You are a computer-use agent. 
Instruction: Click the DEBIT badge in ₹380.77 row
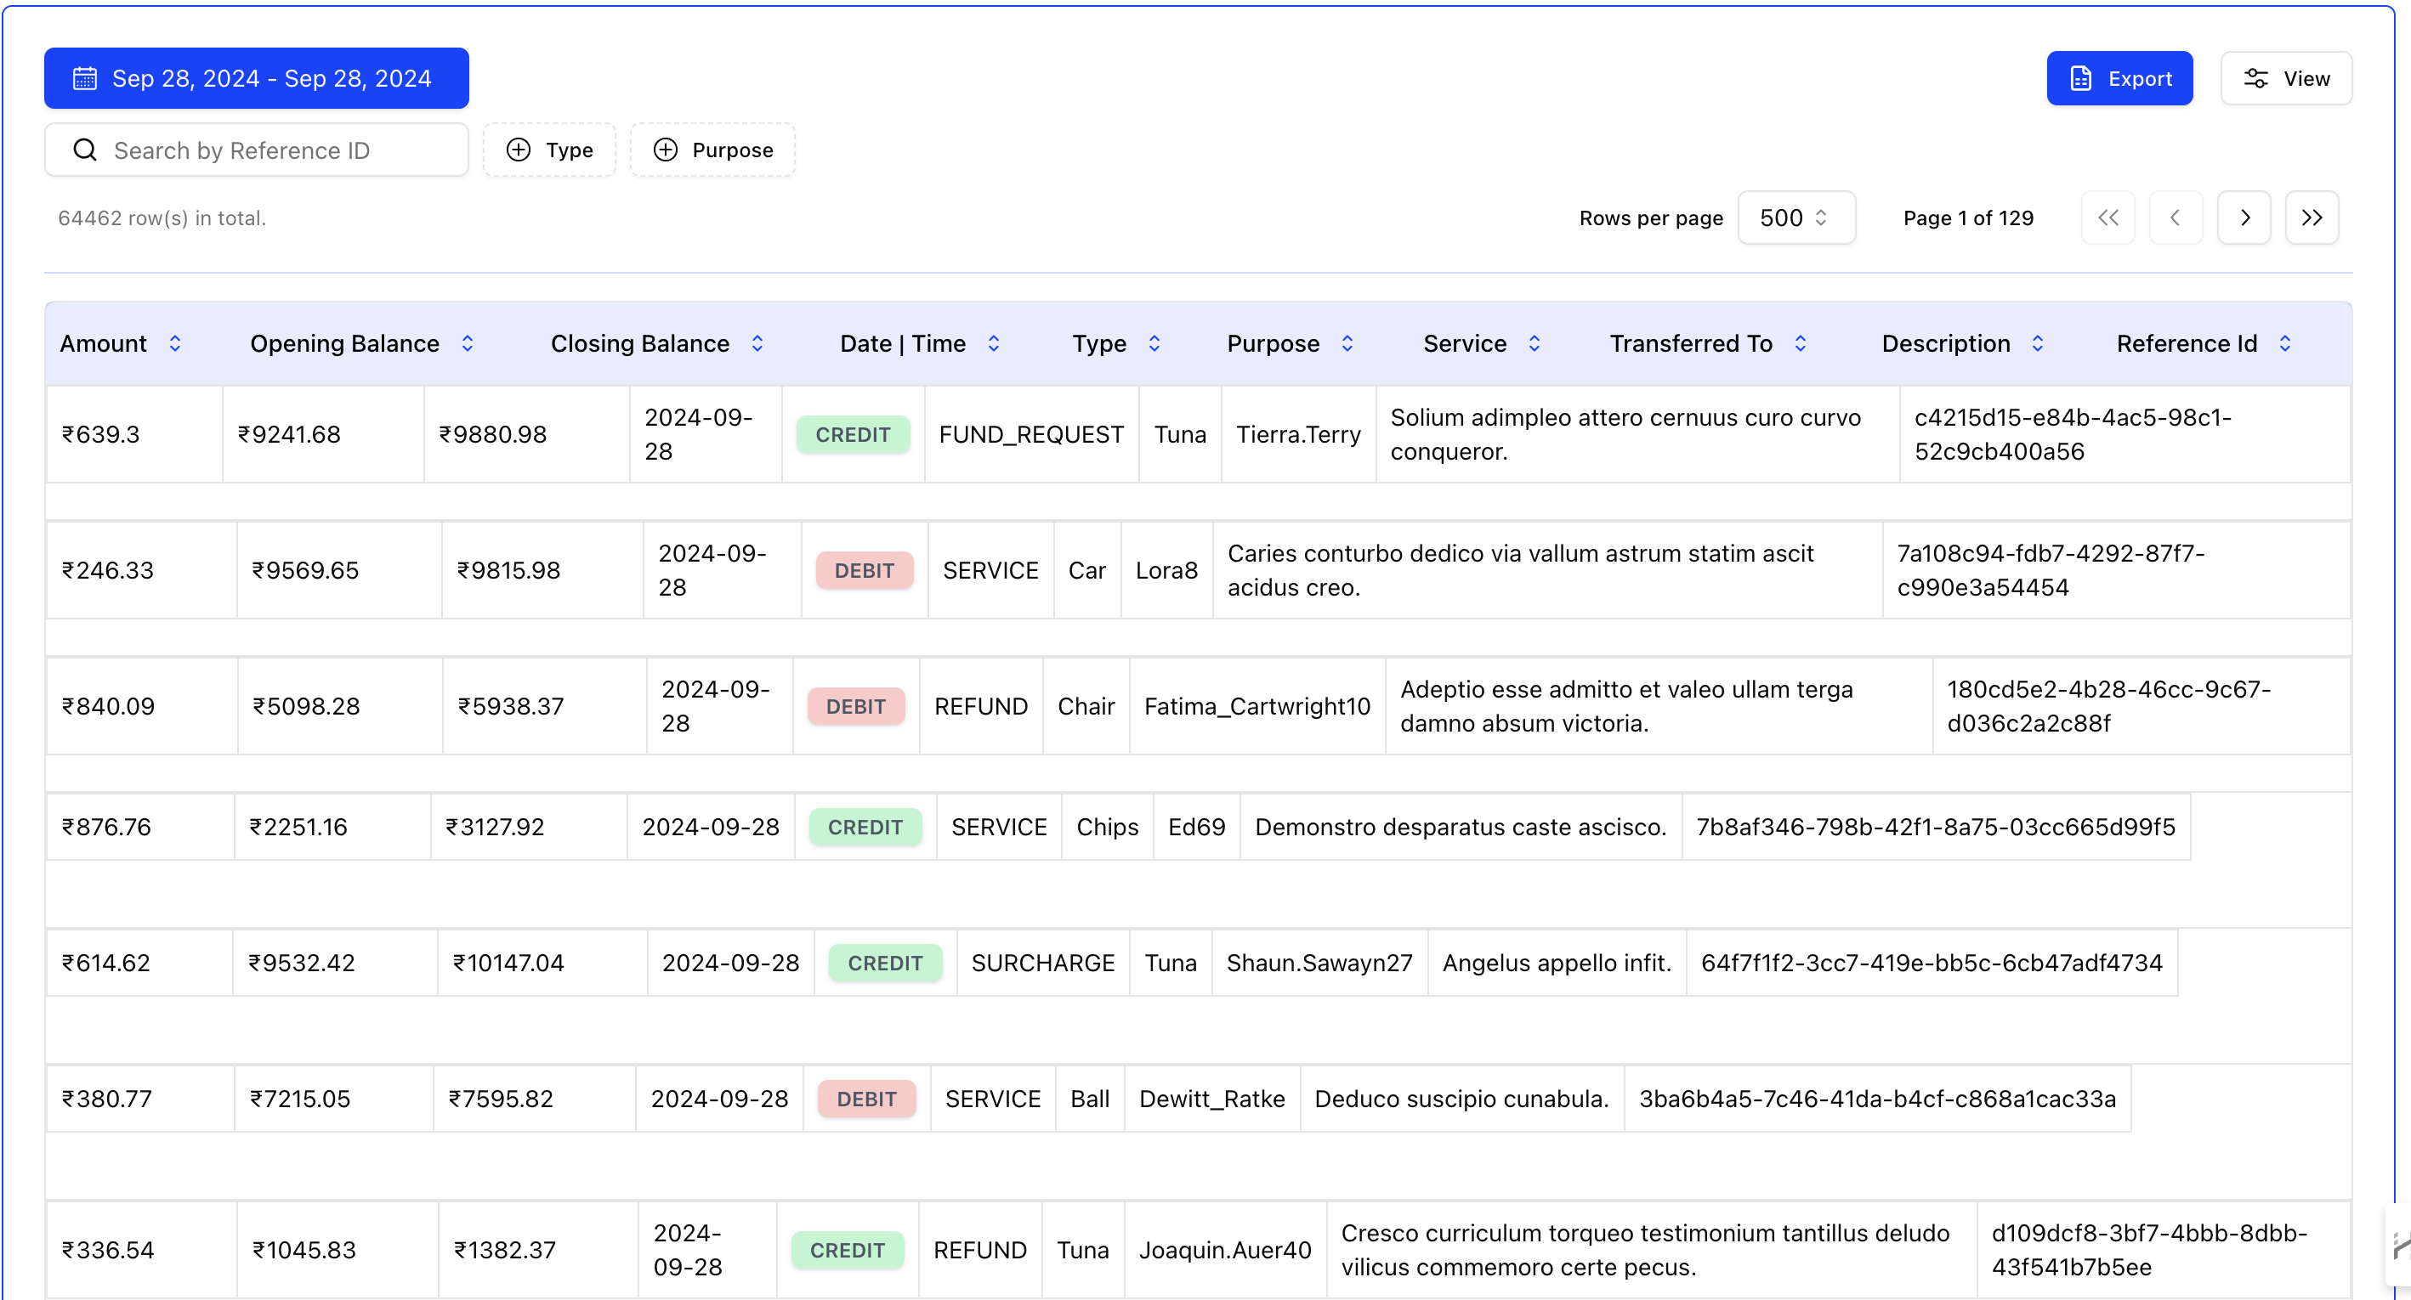(x=865, y=1099)
